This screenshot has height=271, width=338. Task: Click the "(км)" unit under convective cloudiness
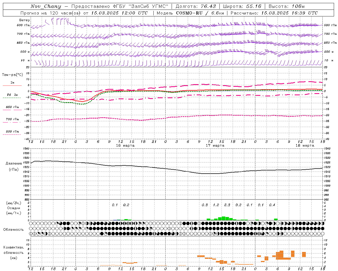(14, 258)
